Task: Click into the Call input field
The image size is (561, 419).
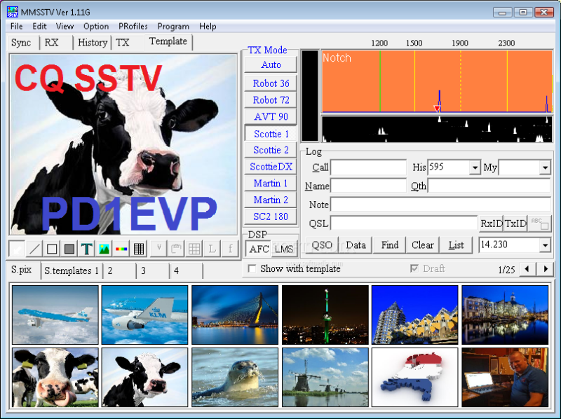Action: pos(368,167)
